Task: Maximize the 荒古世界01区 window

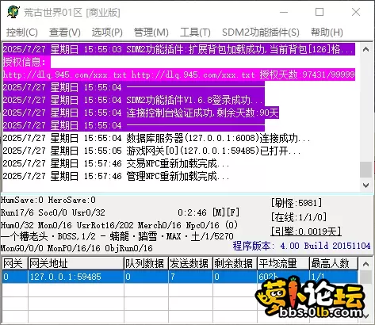Action: [320, 12]
